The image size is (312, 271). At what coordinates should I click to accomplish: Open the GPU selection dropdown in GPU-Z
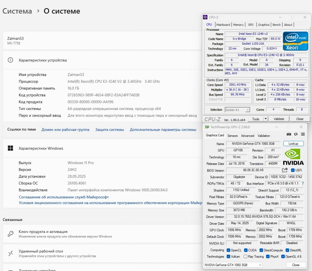(x=233, y=265)
